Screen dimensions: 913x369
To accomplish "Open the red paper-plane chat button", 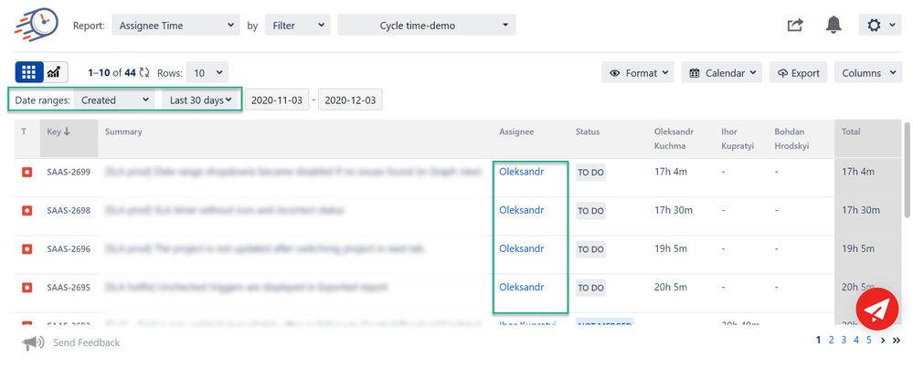I will coord(877,309).
